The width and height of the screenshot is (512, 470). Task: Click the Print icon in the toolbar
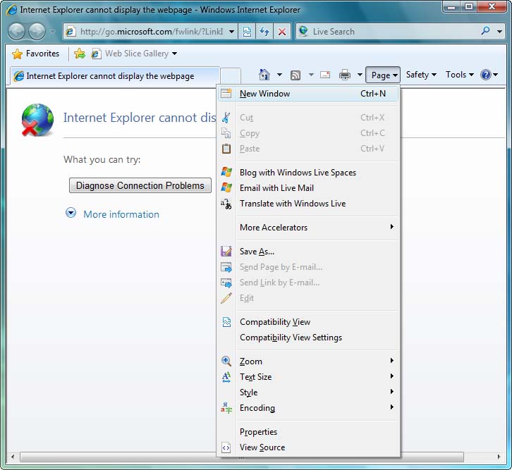coord(345,75)
